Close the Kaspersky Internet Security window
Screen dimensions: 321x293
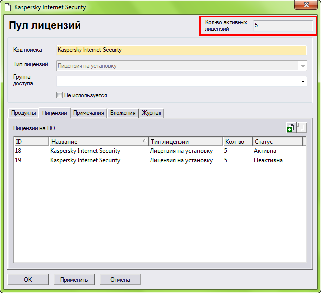pos(306,5)
